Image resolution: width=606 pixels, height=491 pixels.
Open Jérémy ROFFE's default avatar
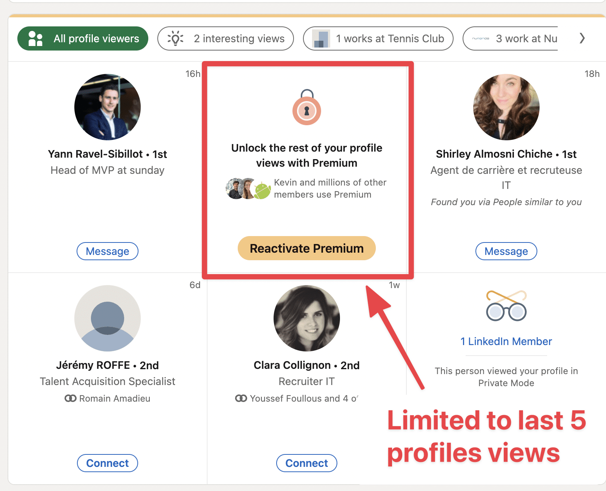point(108,318)
